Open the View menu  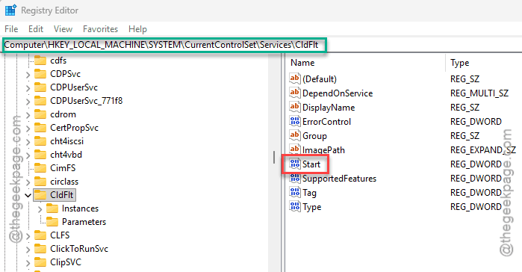pyautogui.click(x=63, y=29)
